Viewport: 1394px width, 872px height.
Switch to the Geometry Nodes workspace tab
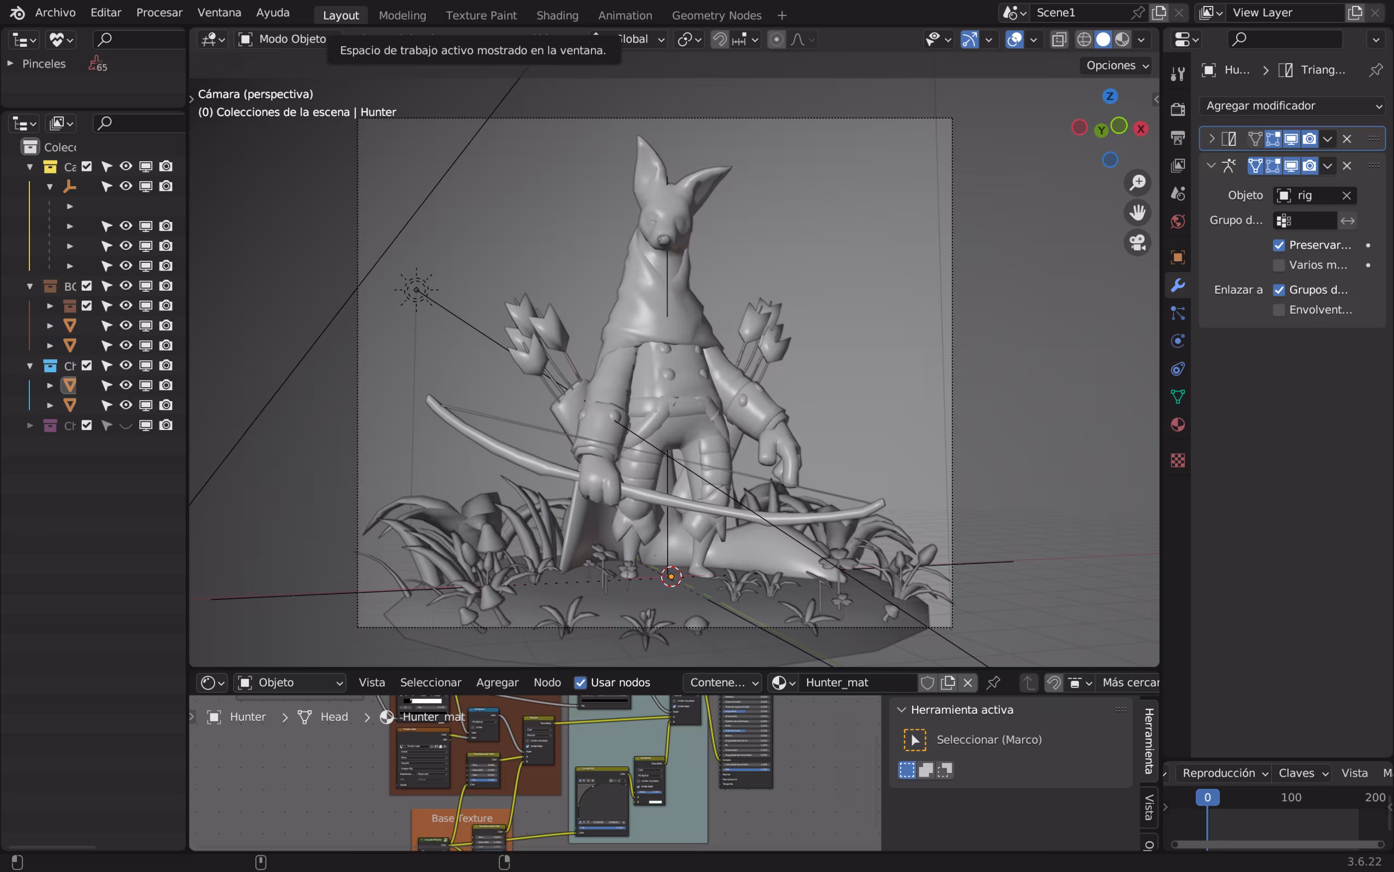(x=716, y=16)
